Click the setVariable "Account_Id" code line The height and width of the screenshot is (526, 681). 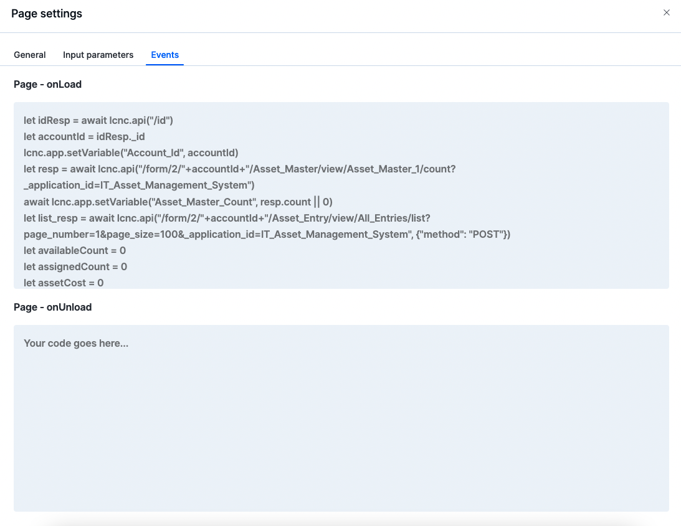pyautogui.click(x=131, y=153)
